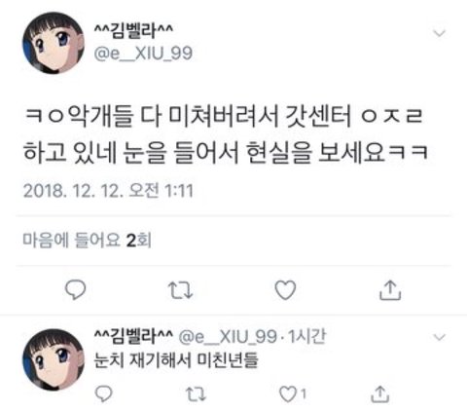This screenshot has width=467, height=411.
Task: Open the 마음에 들어요 2회 likes list
Action: (x=87, y=241)
